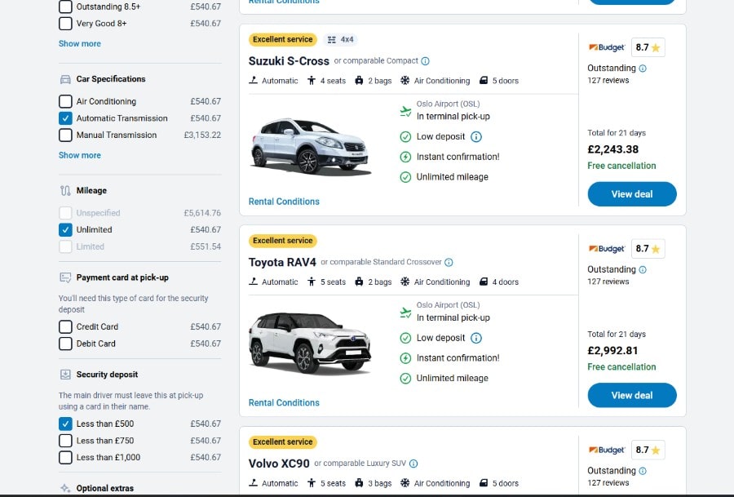Click the 4x4 badge on Suzuki S-Cross
The height and width of the screenshot is (497, 734).
coord(340,40)
